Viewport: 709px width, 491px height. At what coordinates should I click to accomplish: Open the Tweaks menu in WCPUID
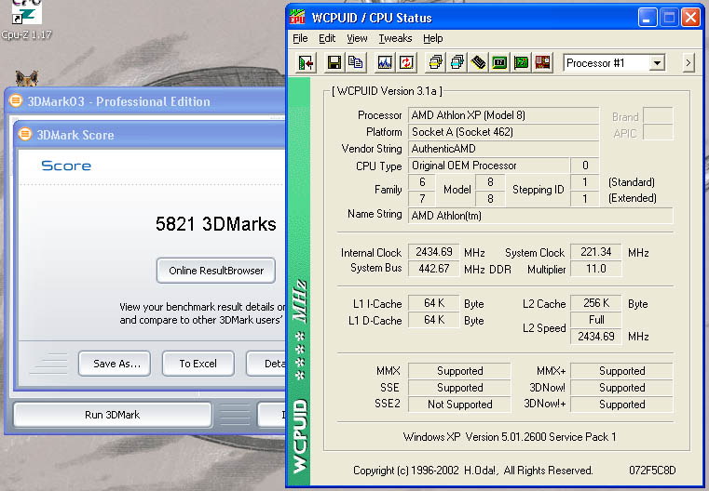pos(395,38)
